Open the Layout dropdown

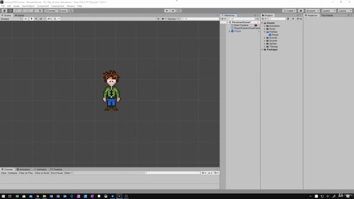[x=345, y=11]
